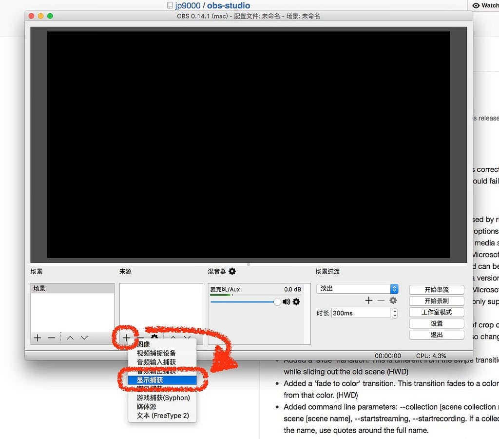Screen dimensions: 499x439
Task: Click the 来源 panel heading
Action: [125, 271]
